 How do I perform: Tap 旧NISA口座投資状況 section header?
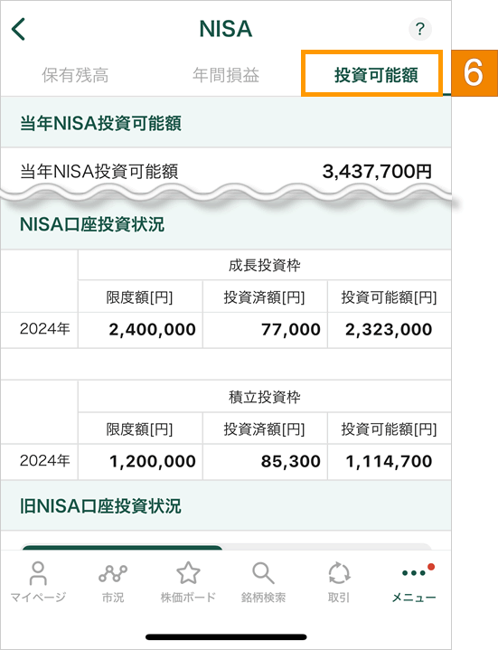226,505
